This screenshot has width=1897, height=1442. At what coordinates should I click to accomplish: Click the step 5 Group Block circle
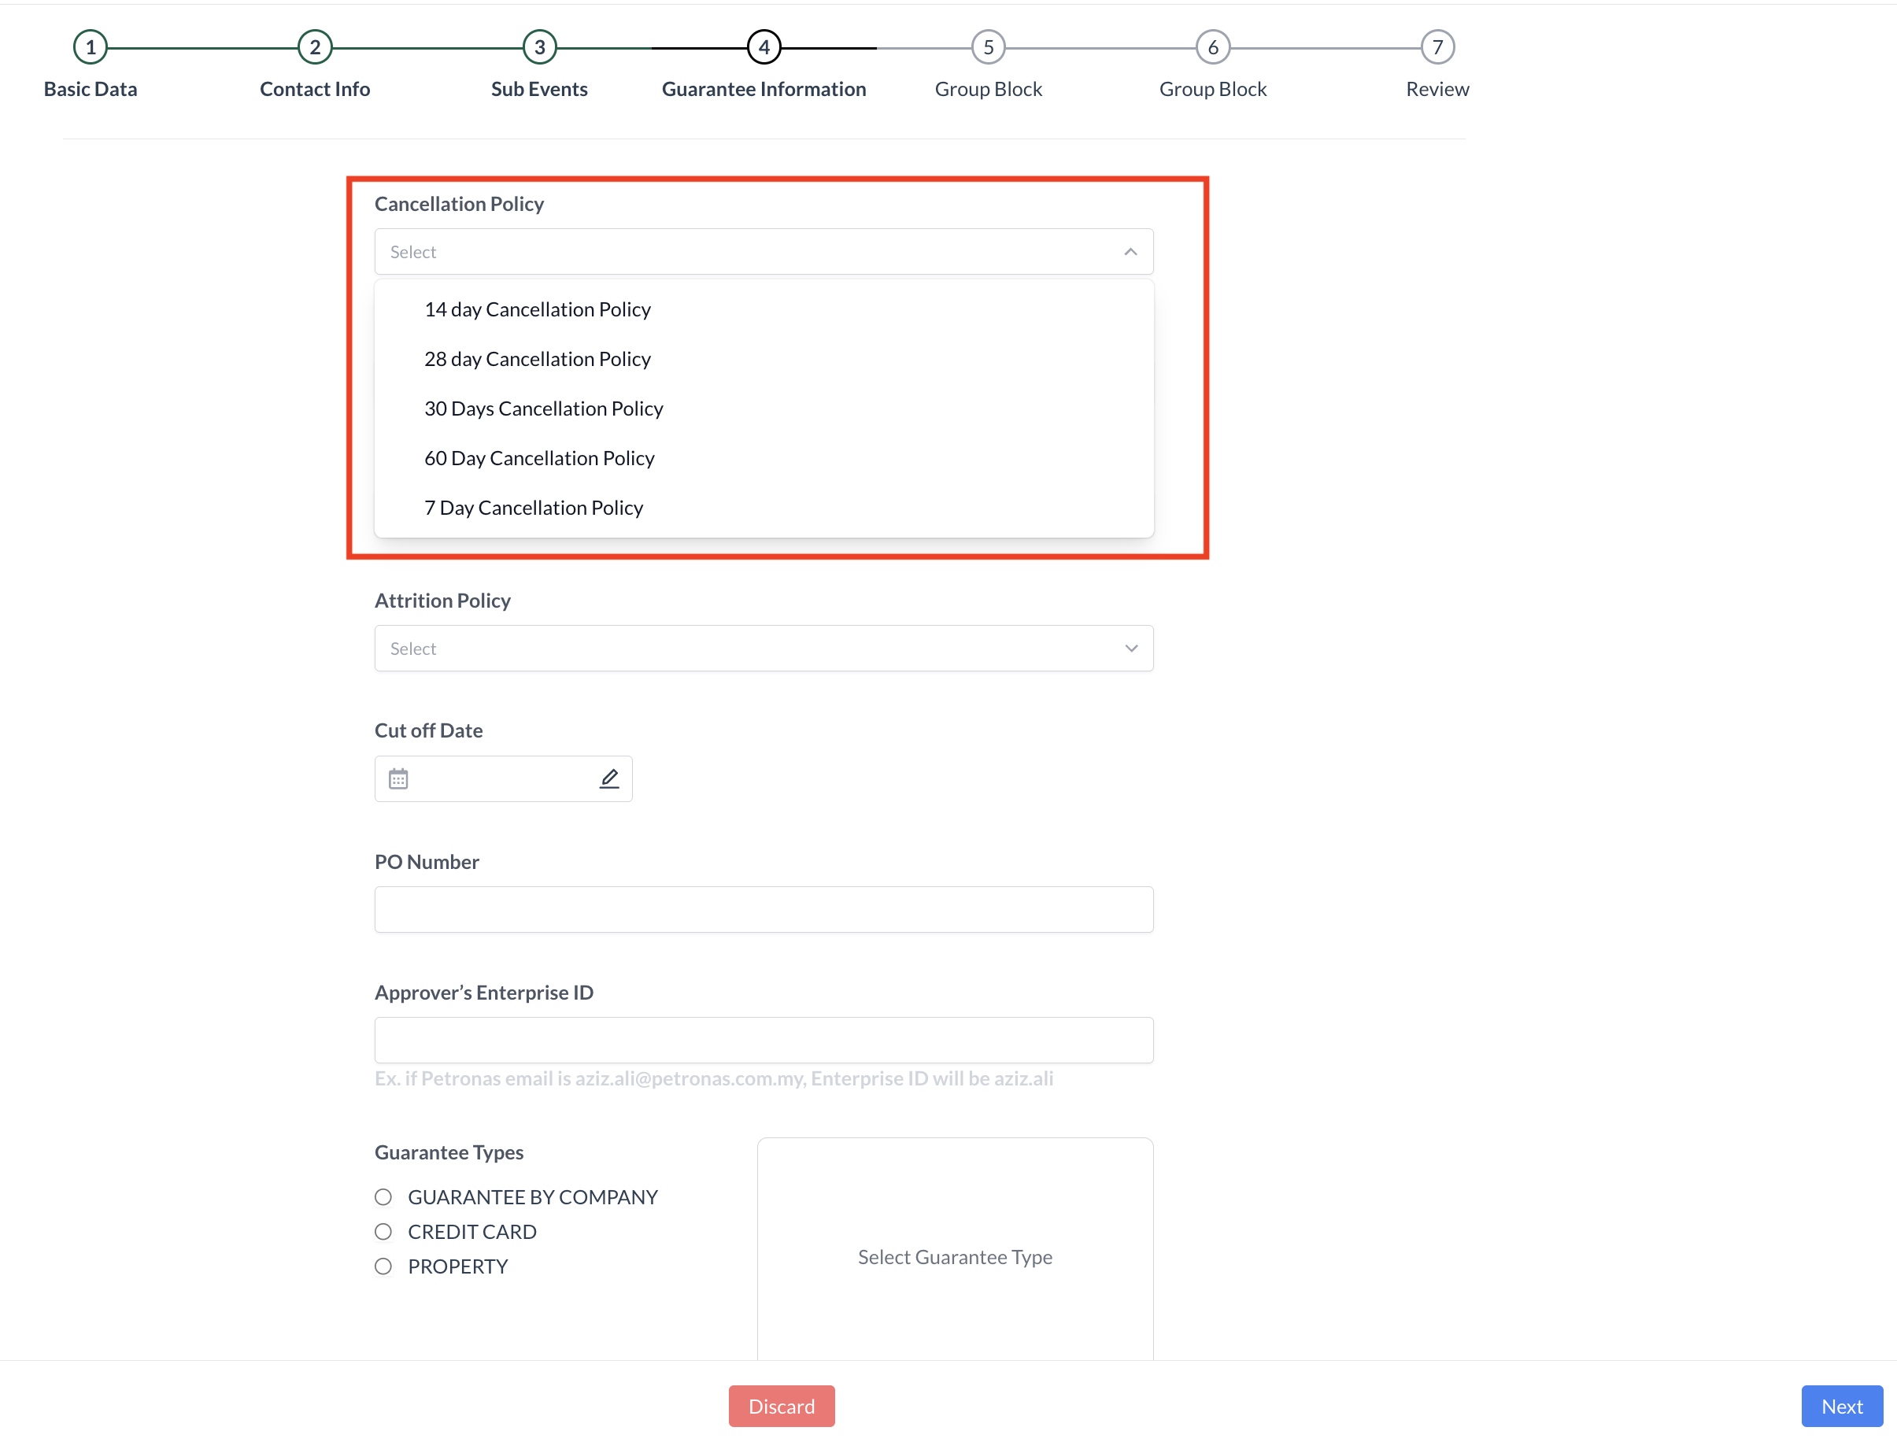988,48
